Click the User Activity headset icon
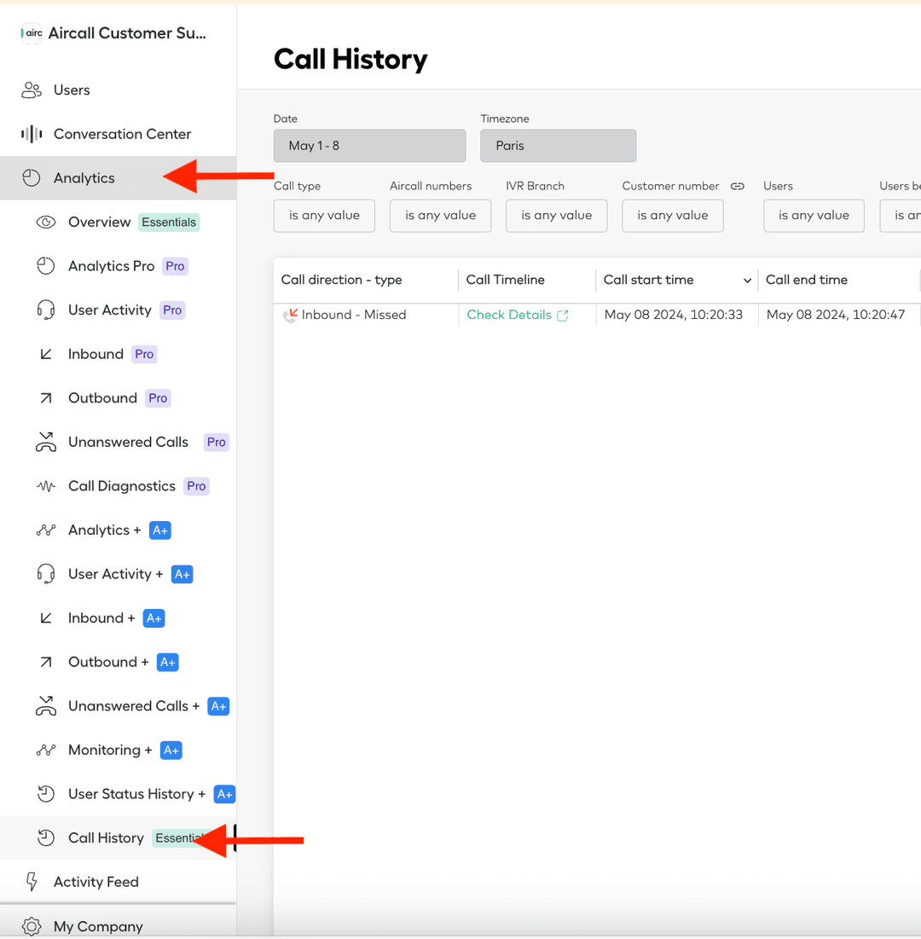Screen dimensions: 921x939 46,310
